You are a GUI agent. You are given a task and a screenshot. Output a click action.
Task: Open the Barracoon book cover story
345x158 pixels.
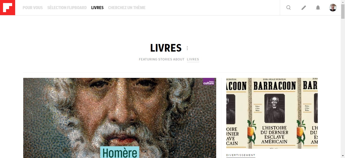(x=272, y=113)
